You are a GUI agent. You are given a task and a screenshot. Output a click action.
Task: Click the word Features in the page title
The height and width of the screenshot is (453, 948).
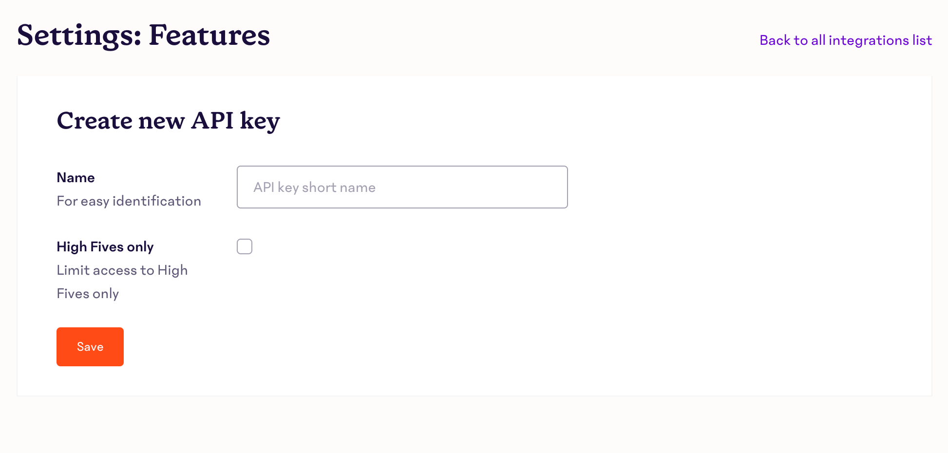[209, 35]
